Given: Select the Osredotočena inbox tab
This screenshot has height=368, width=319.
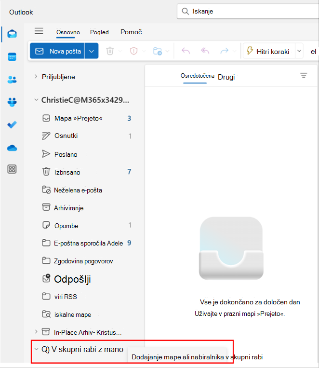Looking at the screenshot, I should pos(197,76).
